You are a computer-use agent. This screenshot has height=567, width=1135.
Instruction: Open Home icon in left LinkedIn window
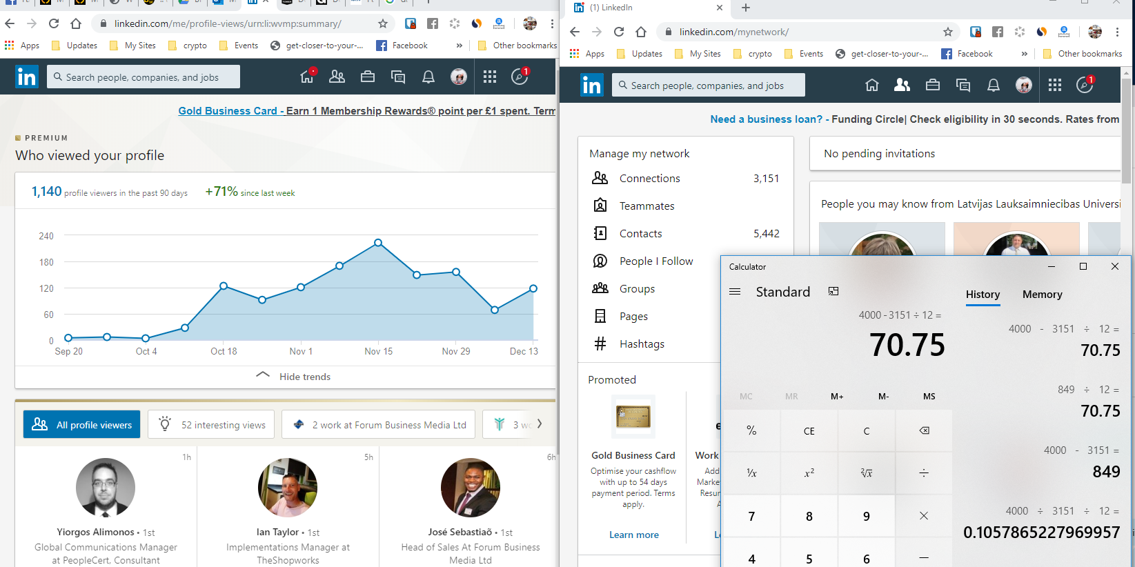[x=307, y=77]
